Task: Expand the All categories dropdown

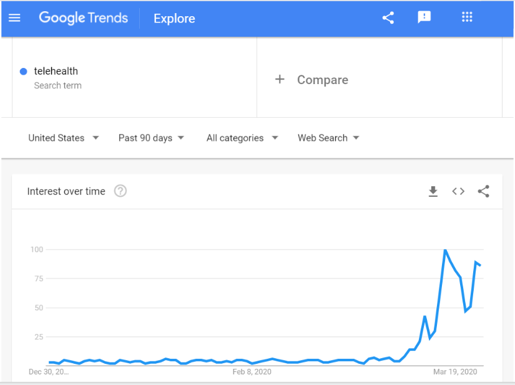Action: click(242, 138)
